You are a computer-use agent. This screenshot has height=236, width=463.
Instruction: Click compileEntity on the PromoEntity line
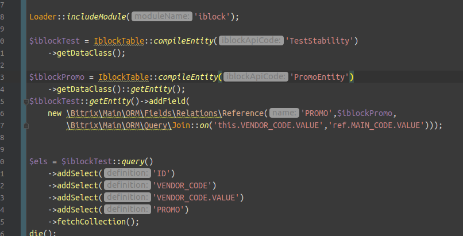coord(188,78)
